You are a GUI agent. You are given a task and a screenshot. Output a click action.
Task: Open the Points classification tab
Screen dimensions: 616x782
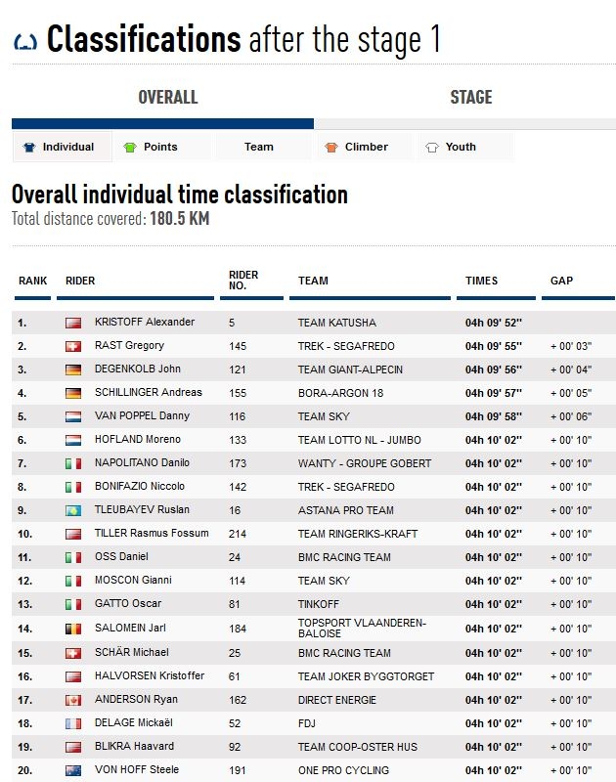[x=160, y=148]
